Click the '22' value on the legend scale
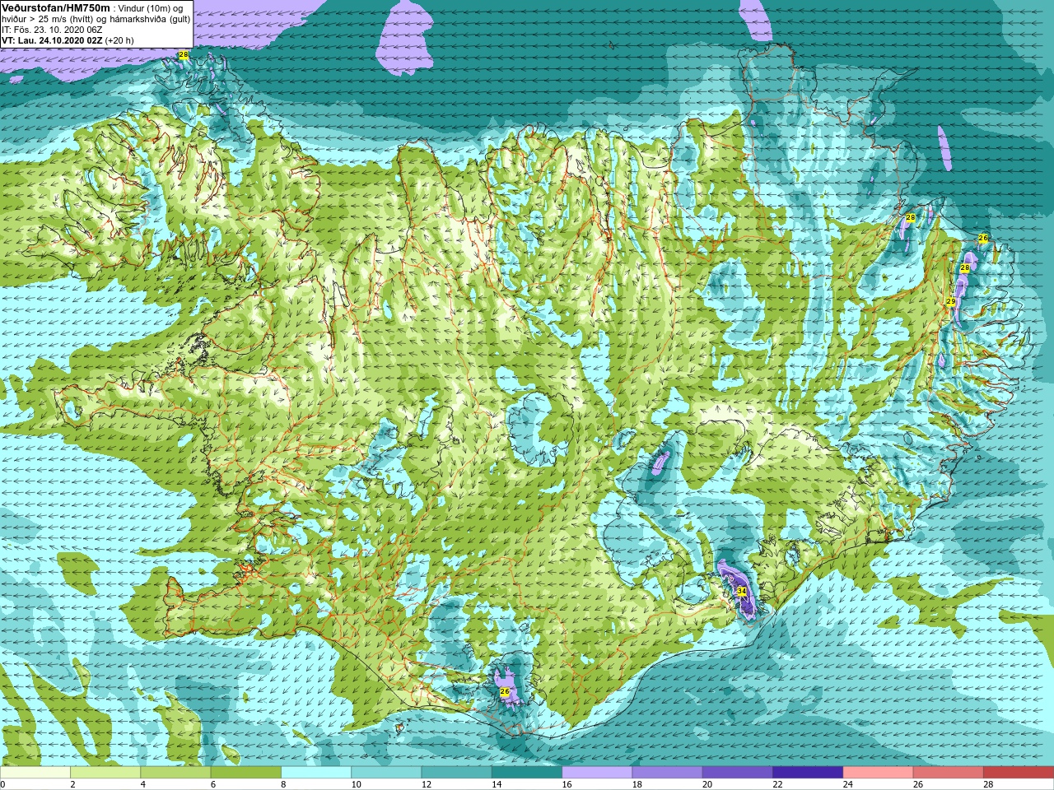Viewport: 1054px width, 790px height. 778,784
